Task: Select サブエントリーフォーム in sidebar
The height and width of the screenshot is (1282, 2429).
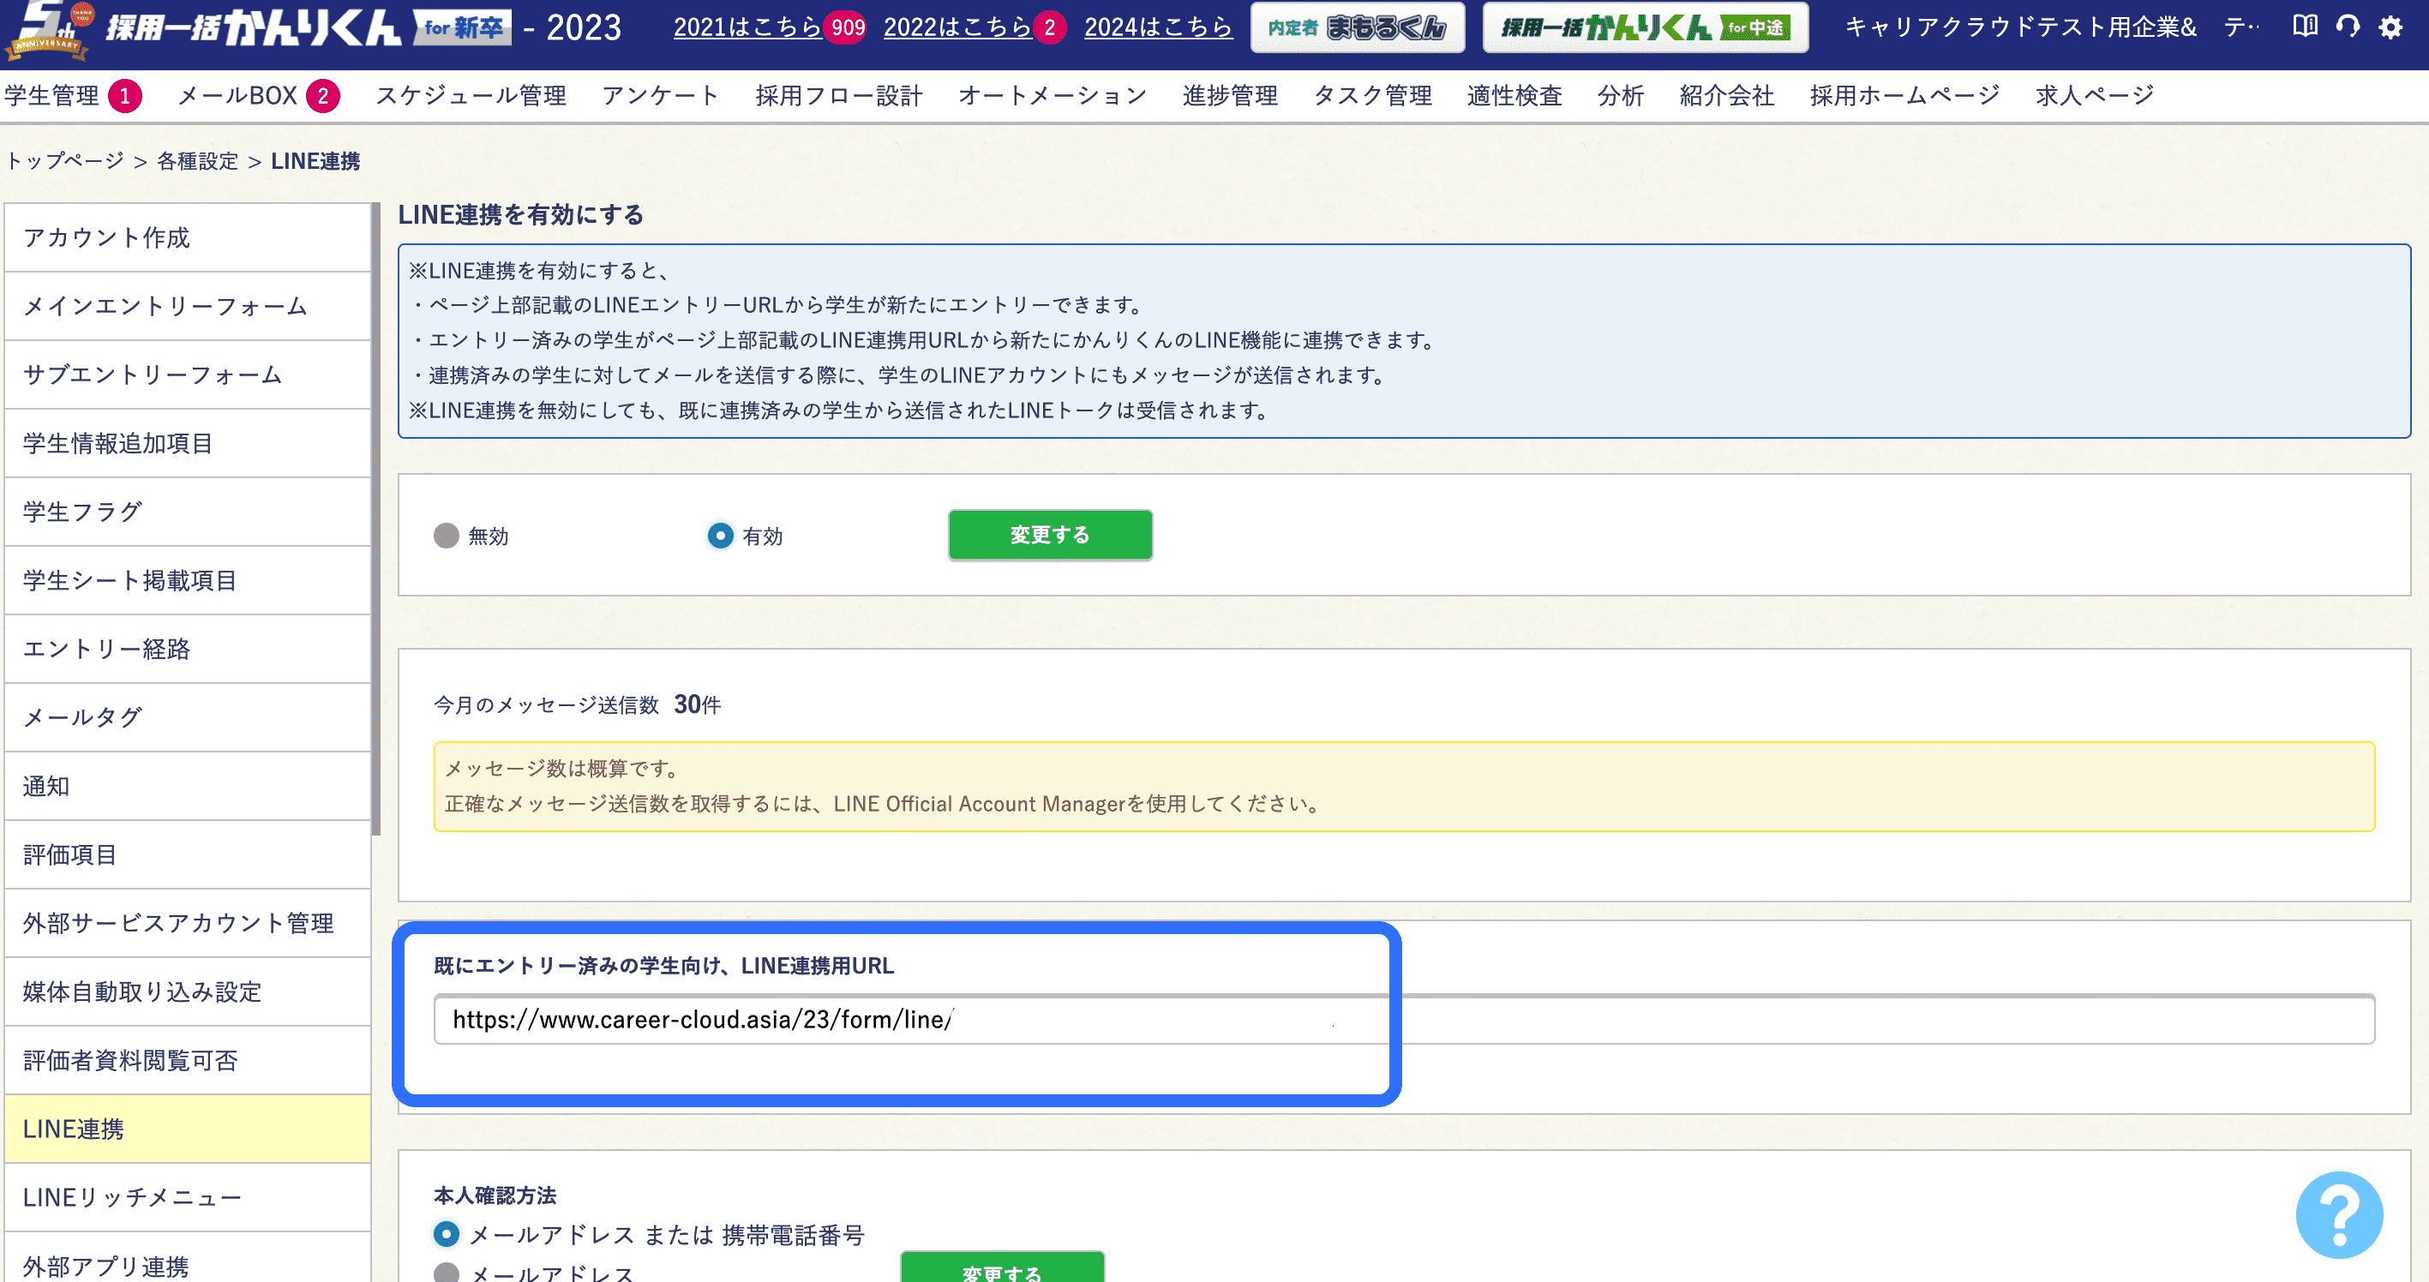Action: click(188, 375)
